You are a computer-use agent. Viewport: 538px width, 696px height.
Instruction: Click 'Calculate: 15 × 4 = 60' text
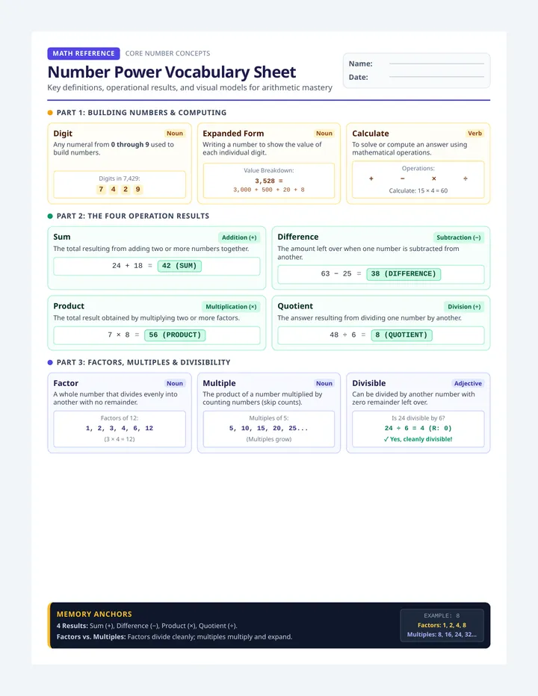(x=418, y=191)
